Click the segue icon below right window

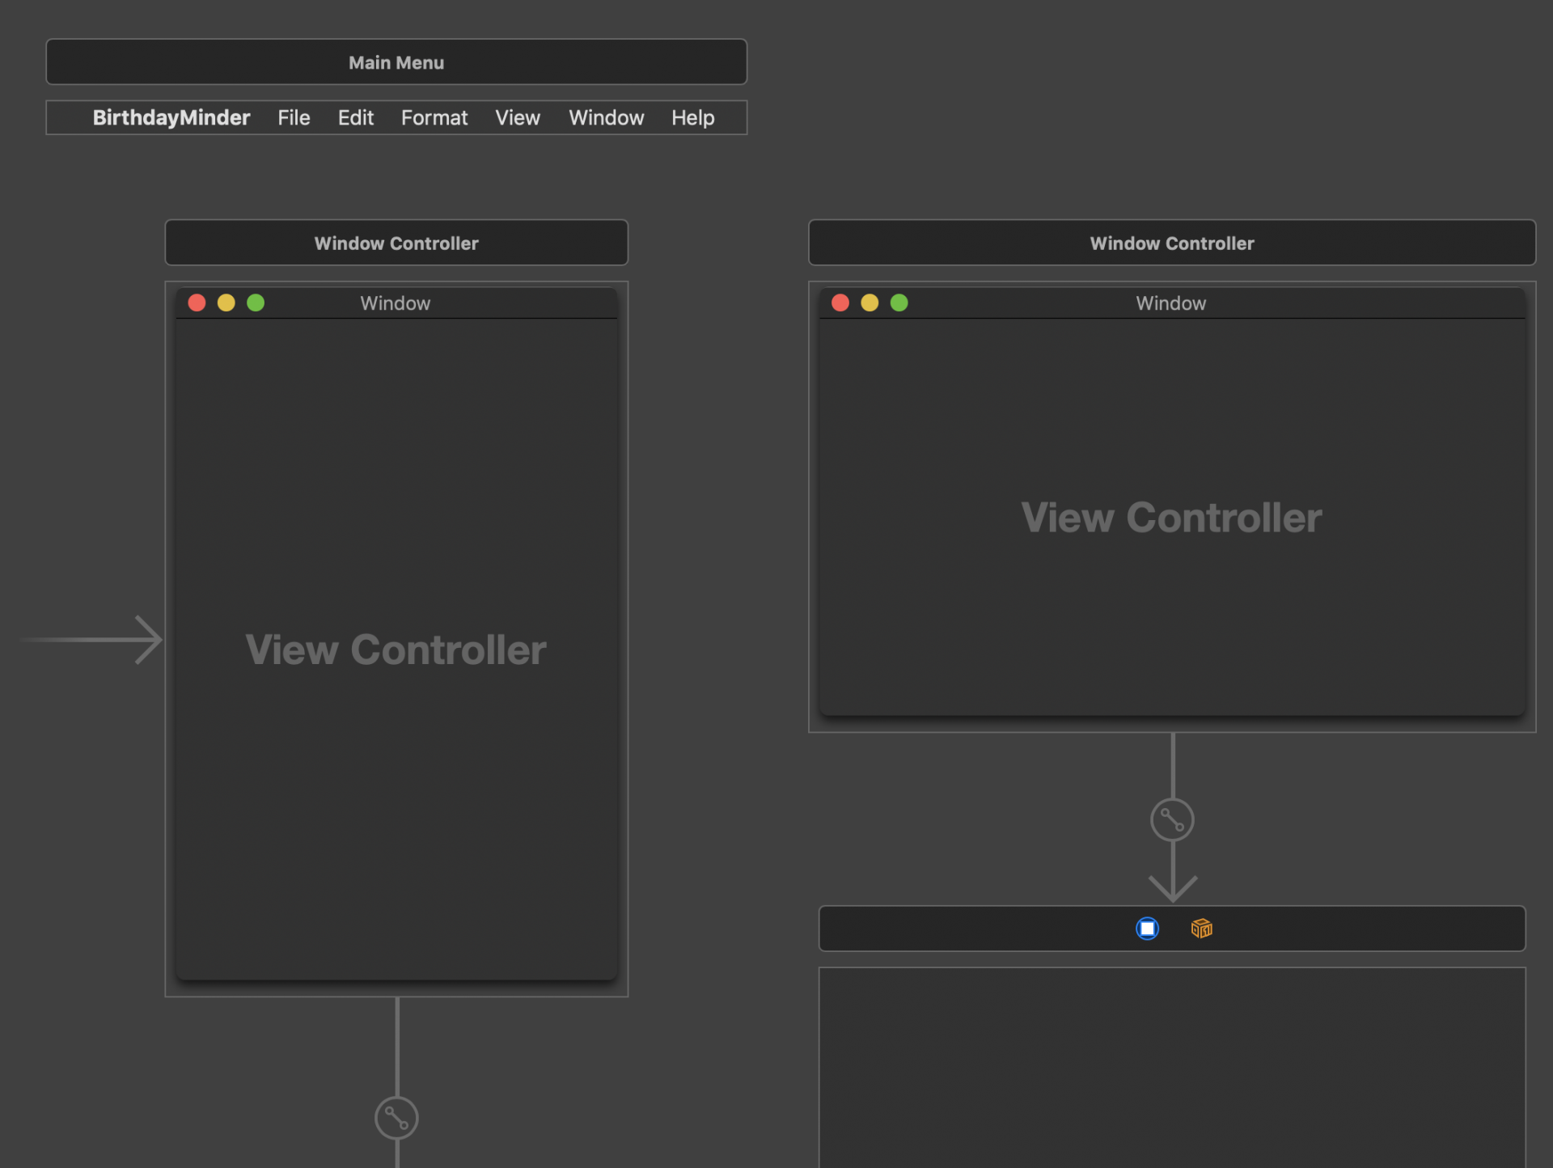(x=1172, y=820)
